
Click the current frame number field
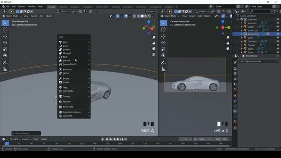(x=185, y=139)
